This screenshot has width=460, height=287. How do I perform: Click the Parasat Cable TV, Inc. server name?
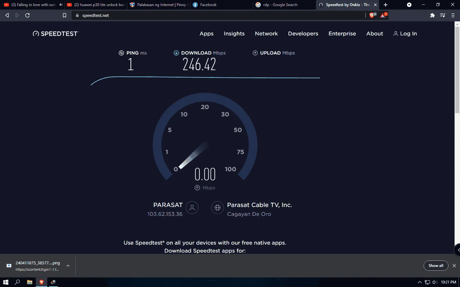pyautogui.click(x=259, y=205)
